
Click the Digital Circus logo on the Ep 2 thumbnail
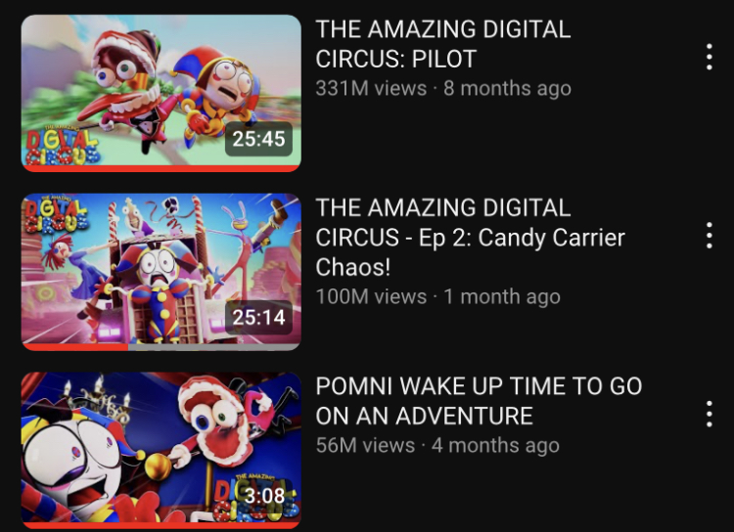click(x=56, y=215)
